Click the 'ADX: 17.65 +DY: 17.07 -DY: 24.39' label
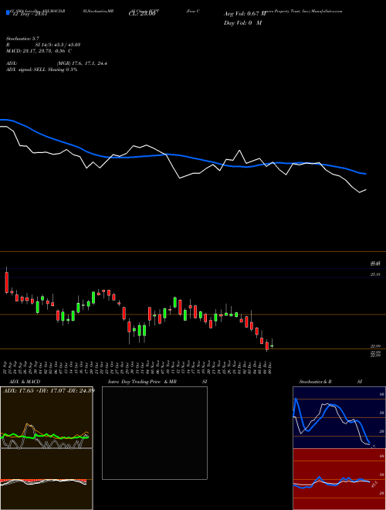This screenshot has width=386, height=510. pos(49,390)
